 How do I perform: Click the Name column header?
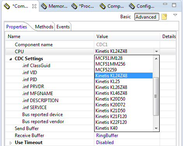(x=49, y=36)
